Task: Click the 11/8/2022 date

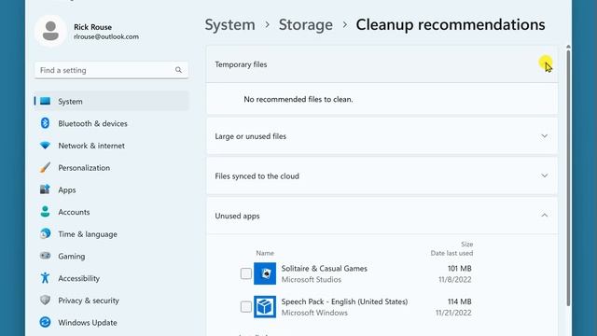Action: tap(454, 279)
